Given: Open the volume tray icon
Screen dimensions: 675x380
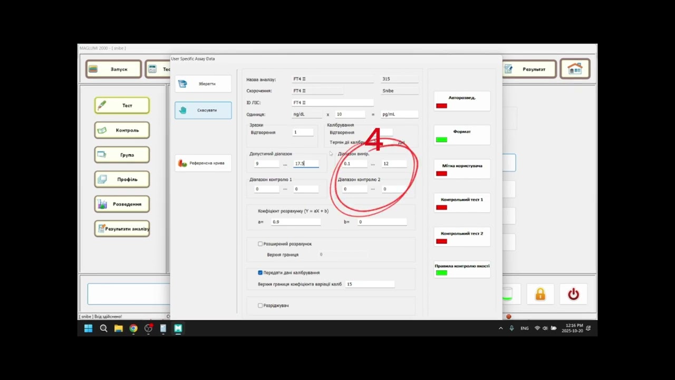Looking at the screenshot, I should tap(545, 328).
